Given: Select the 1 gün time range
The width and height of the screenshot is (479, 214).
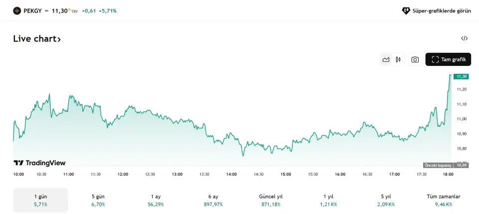Looking at the screenshot, I should pos(40,200).
